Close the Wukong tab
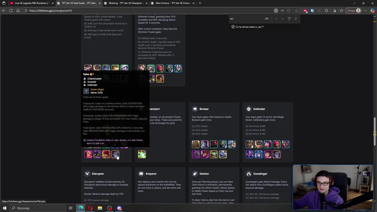This screenshot has height=212, width=377. pos(146,3)
